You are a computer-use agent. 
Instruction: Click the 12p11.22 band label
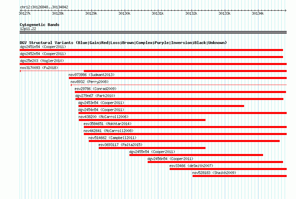(x=28, y=29)
